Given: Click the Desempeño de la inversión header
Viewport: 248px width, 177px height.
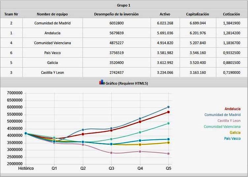Looking at the screenshot, I should 117,14.
